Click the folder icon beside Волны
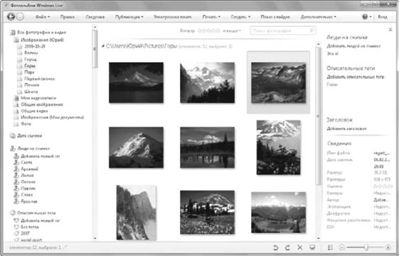This screenshot has height=256, width=399. (x=20, y=53)
